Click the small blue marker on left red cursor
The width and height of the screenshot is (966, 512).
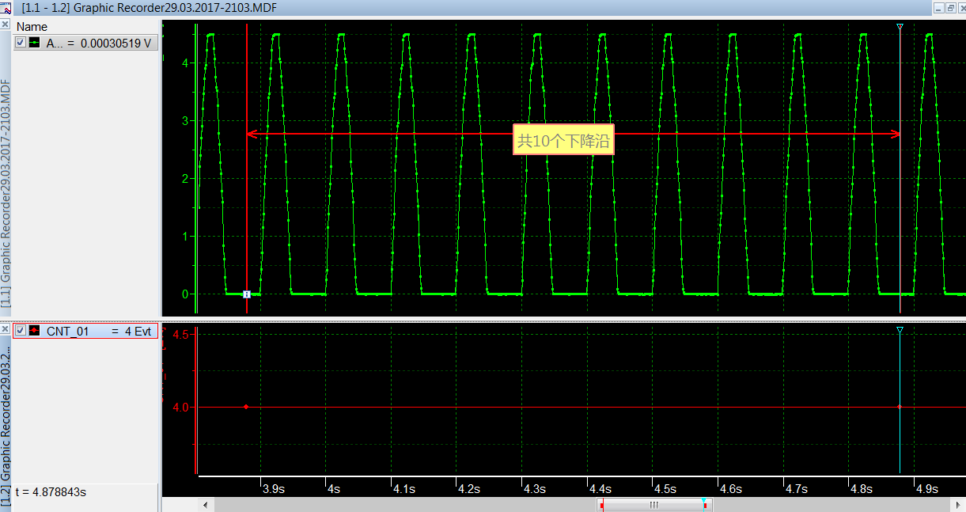tap(247, 294)
